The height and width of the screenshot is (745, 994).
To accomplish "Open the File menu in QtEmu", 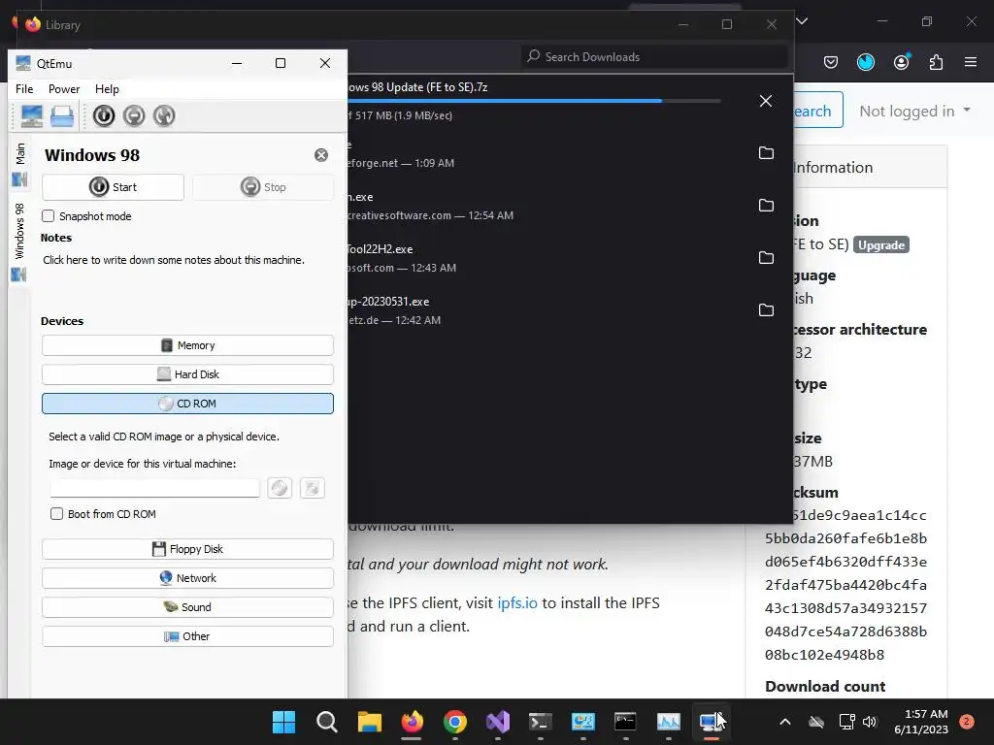I will pyautogui.click(x=24, y=89).
